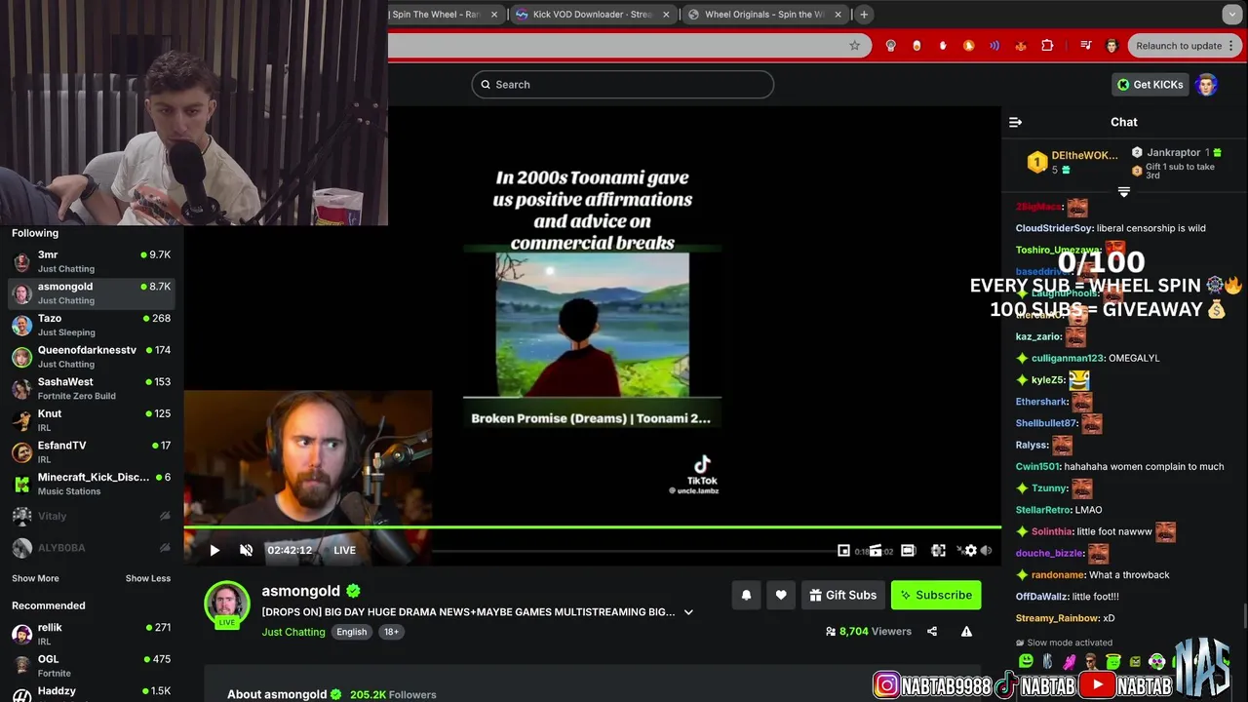Click the pink emote in chat bar

tap(1070, 662)
